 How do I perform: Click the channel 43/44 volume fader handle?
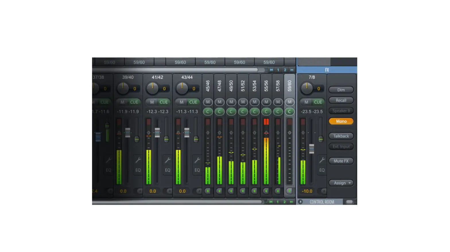coord(187,133)
